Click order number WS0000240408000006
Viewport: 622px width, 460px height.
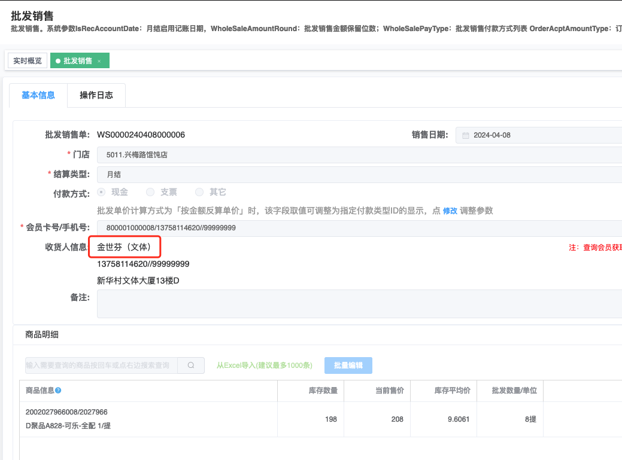141,135
